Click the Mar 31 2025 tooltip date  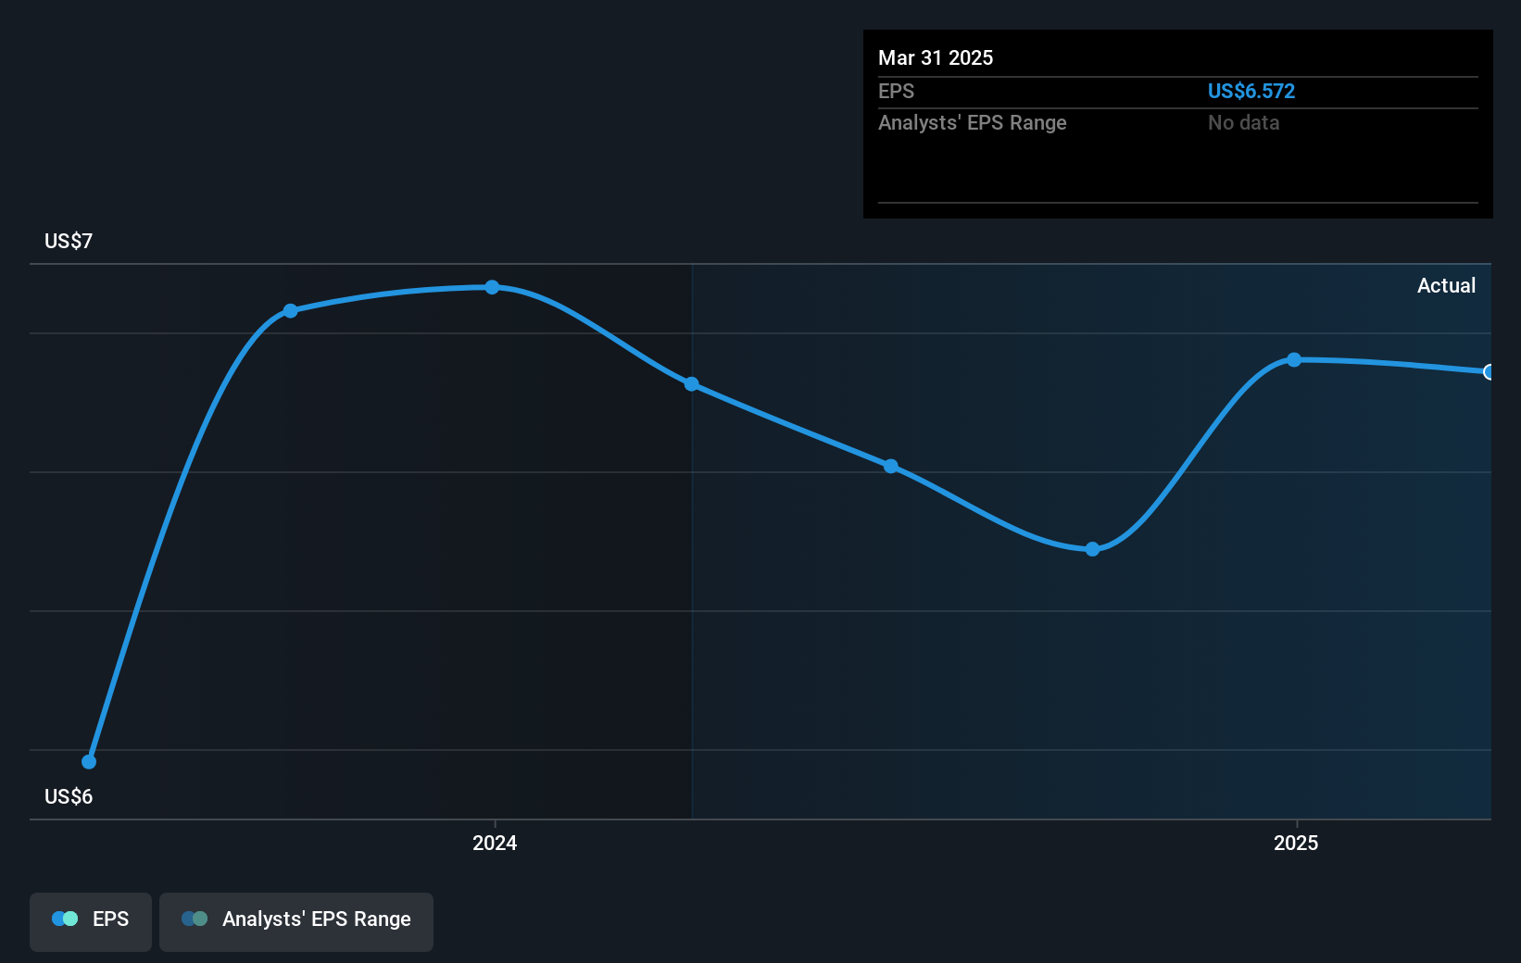tap(936, 57)
